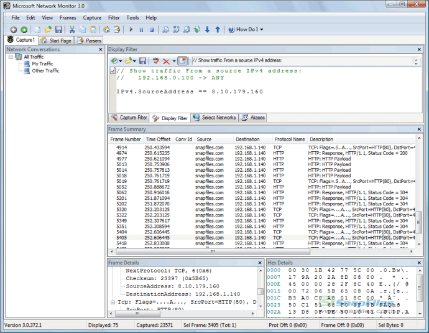The width and height of the screenshot is (429, 333).
Task: Click the second binoculars find icon
Action: (x=176, y=30)
